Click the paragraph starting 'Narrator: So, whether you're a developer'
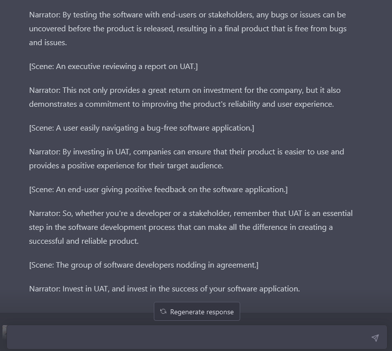 pyautogui.click(x=191, y=227)
